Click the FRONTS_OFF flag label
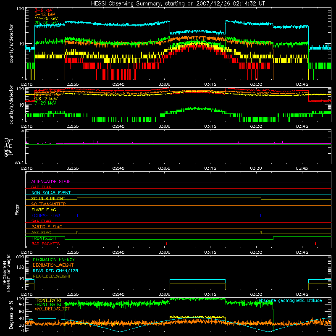Screen dimensions: 336x336 44,238
